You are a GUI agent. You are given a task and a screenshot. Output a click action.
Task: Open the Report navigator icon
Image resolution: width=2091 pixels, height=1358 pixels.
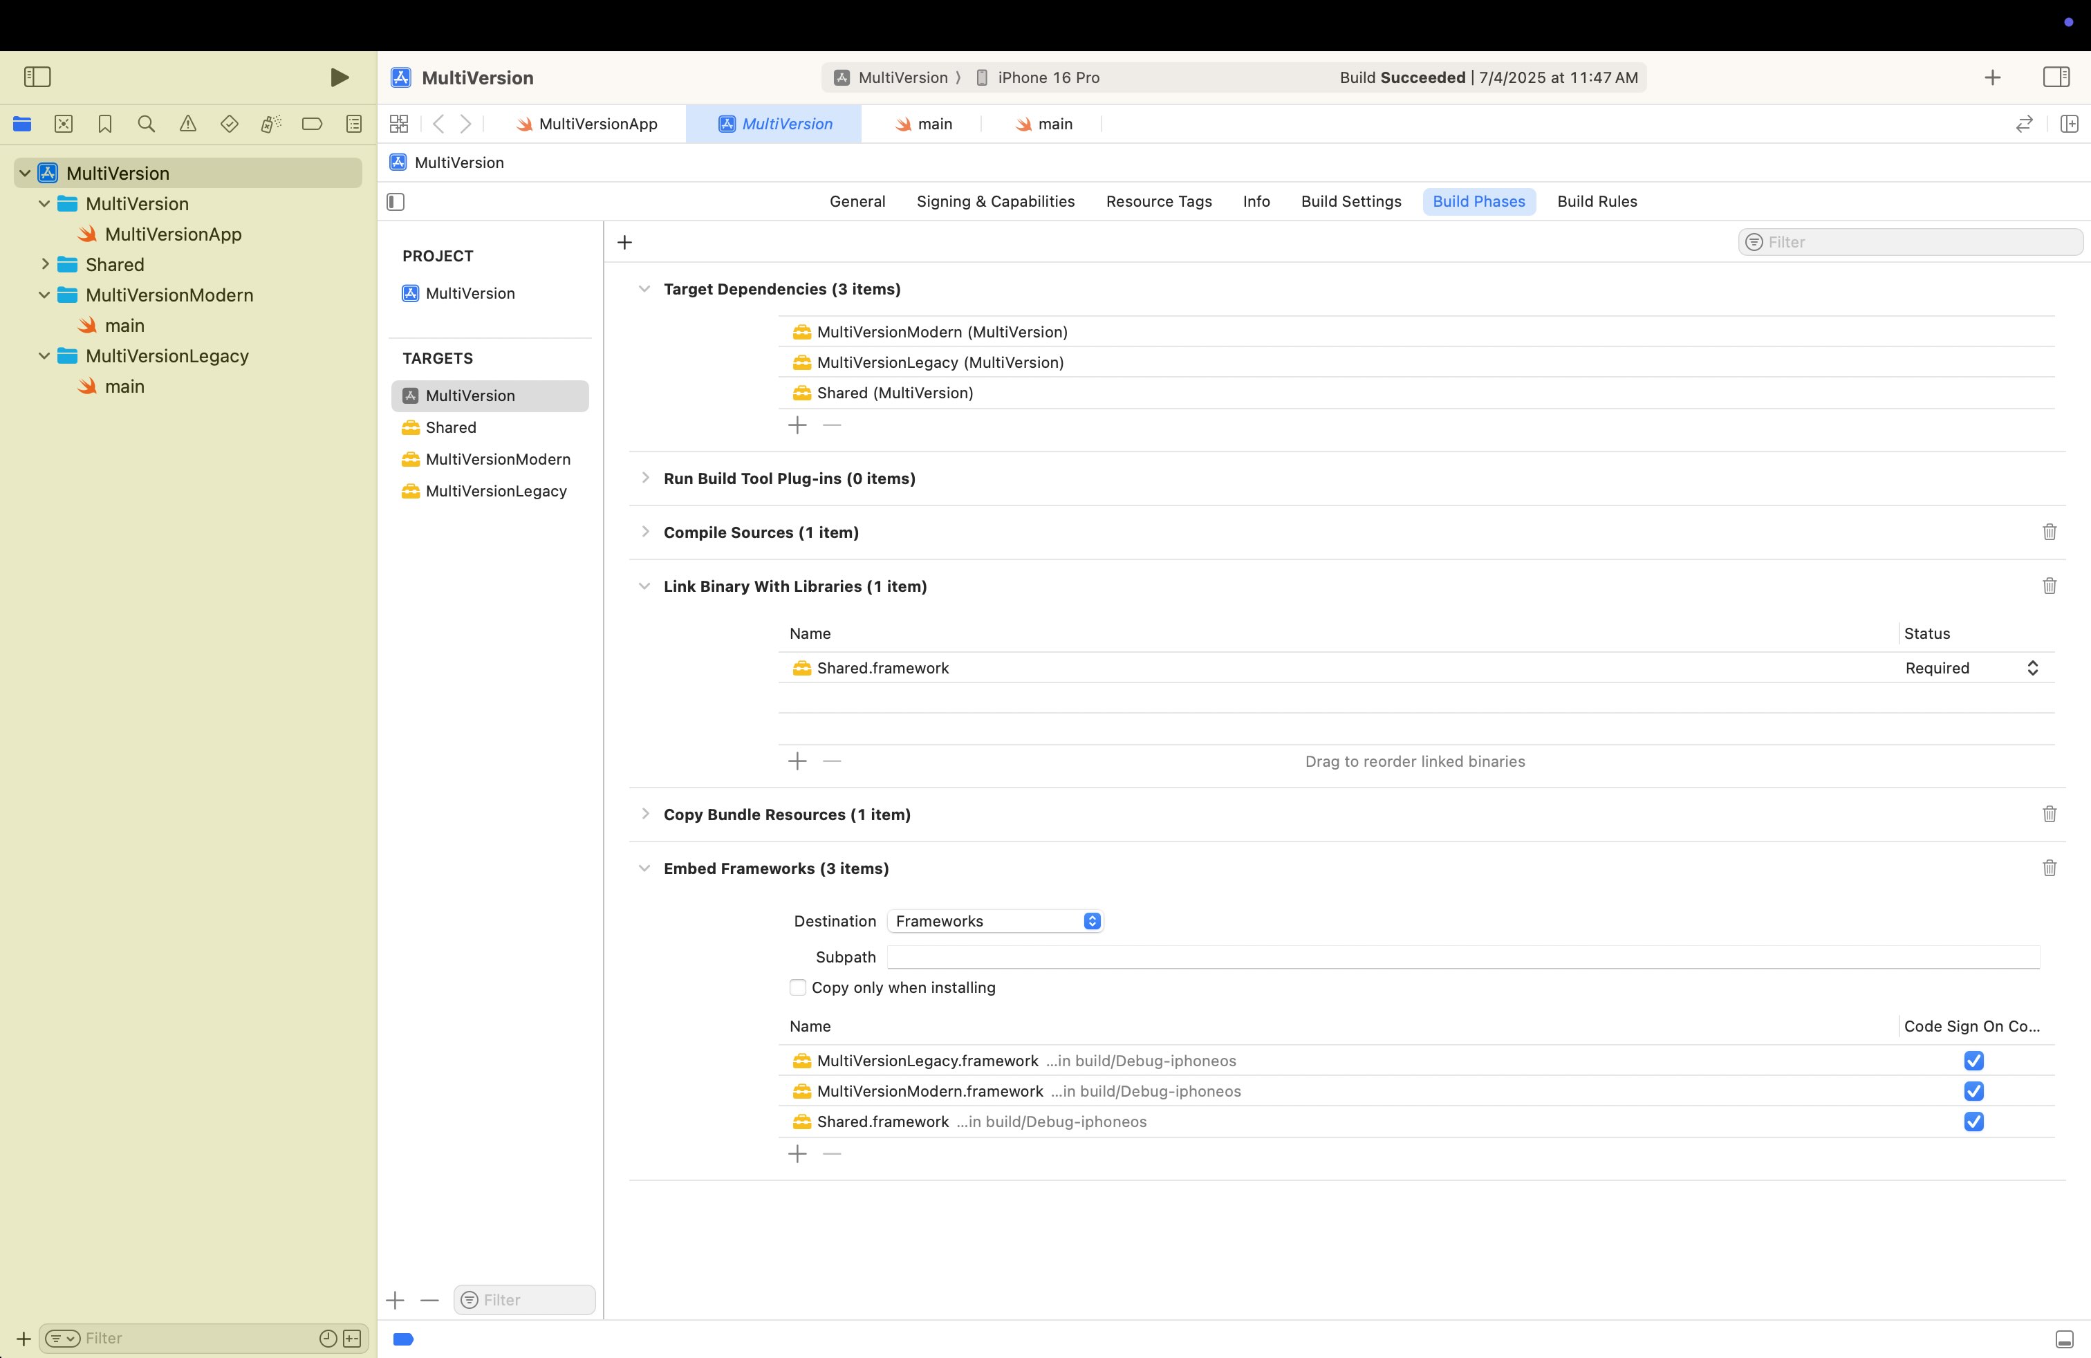tap(354, 124)
